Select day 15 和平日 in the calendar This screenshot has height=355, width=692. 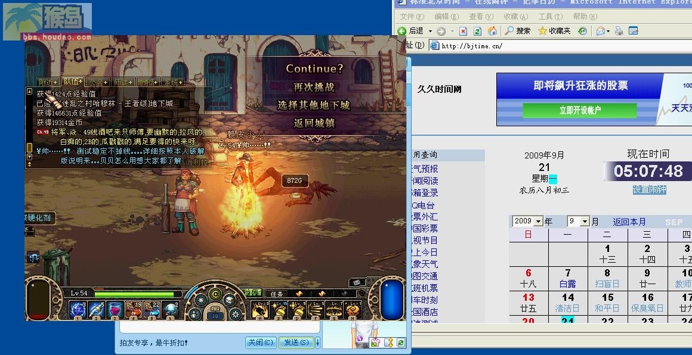[x=608, y=303]
